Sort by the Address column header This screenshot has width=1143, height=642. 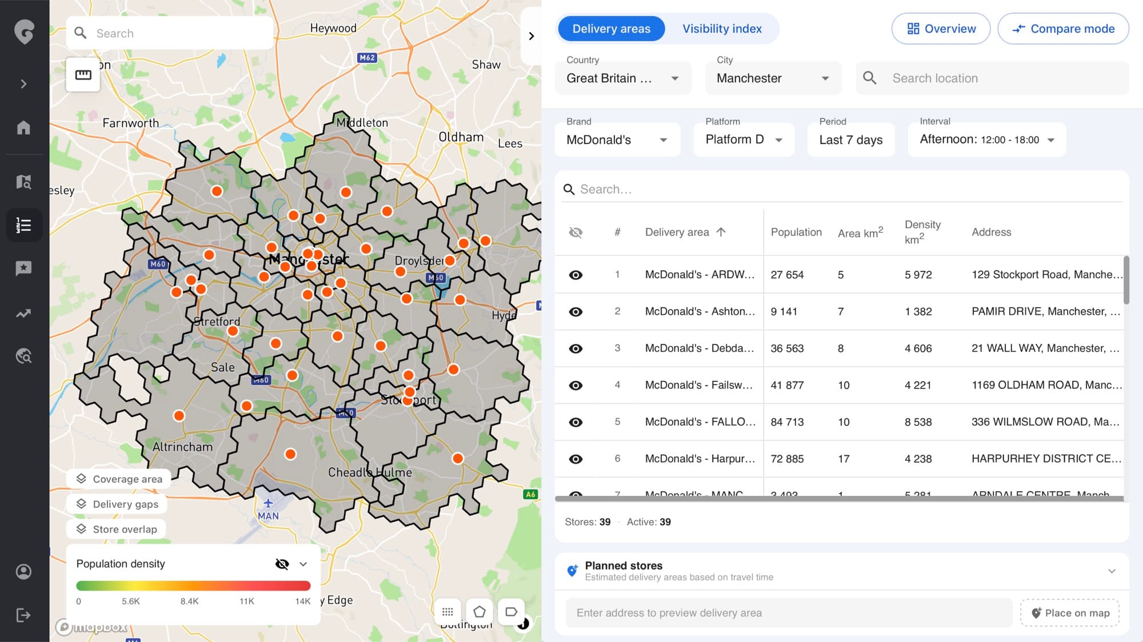(x=991, y=232)
